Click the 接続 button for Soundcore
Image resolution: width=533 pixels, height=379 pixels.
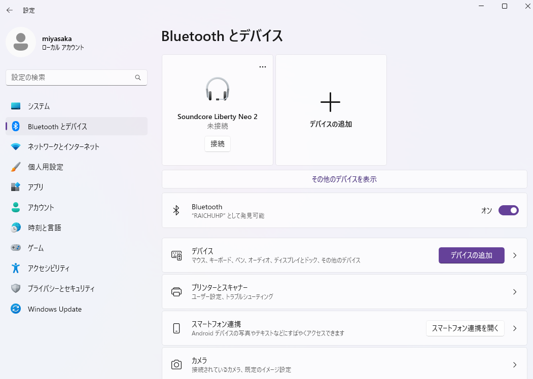(218, 144)
